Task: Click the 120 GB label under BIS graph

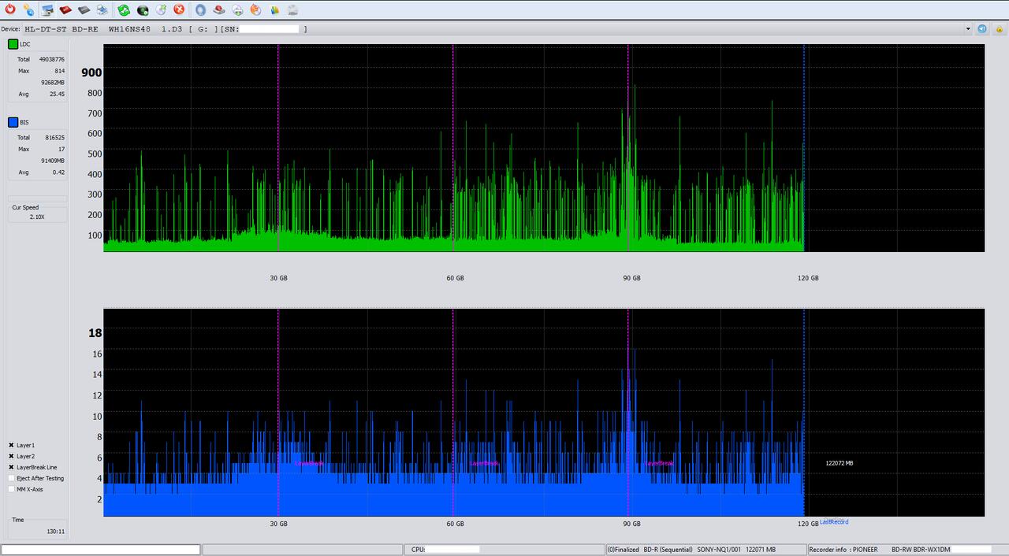Action: (808, 523)
